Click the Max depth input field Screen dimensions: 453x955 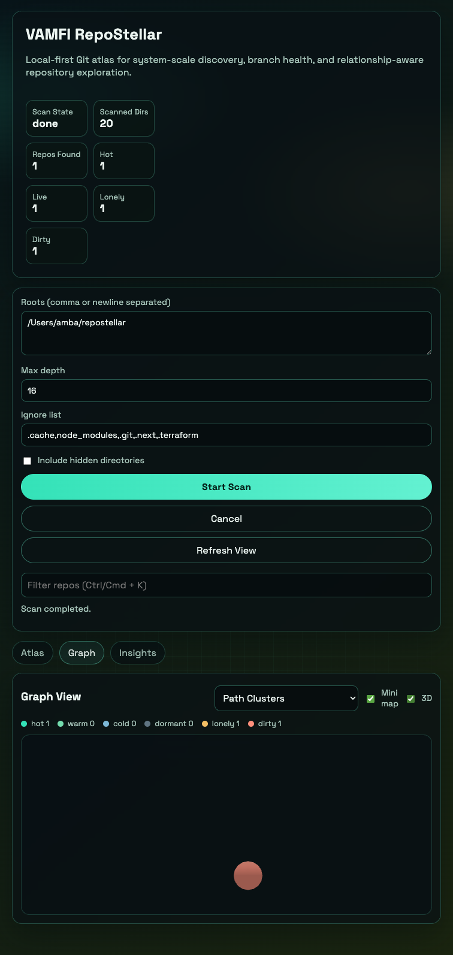226,391
